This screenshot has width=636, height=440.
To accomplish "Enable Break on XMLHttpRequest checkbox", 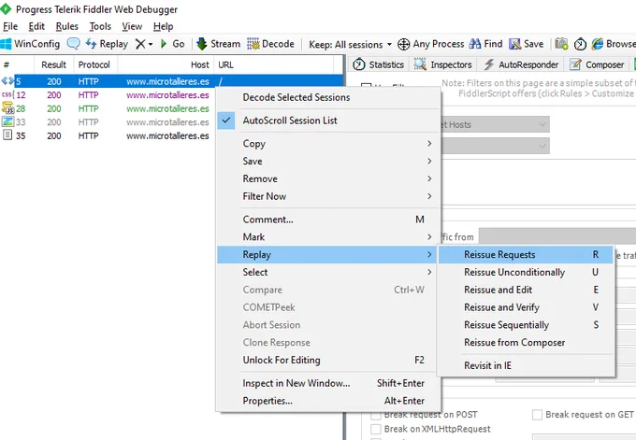I will [376, 429].
